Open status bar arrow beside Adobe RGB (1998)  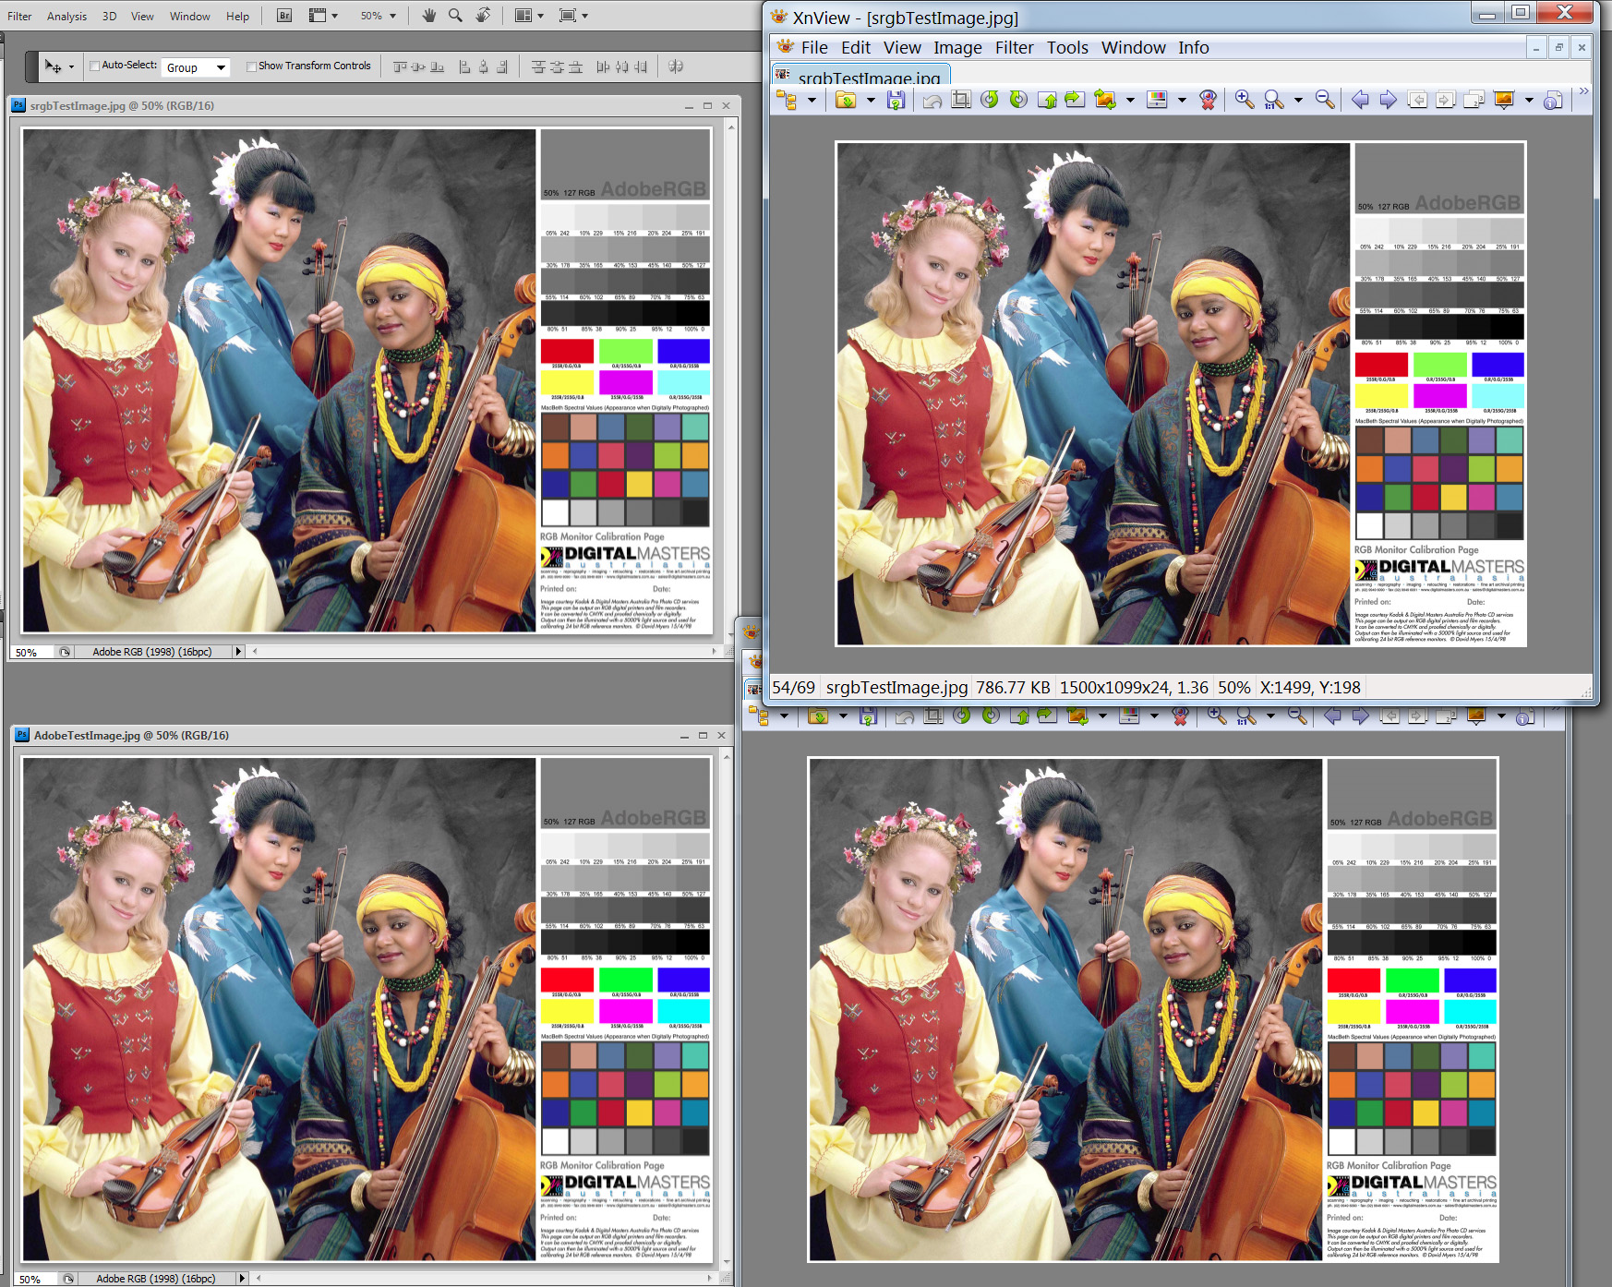[238, 652]
